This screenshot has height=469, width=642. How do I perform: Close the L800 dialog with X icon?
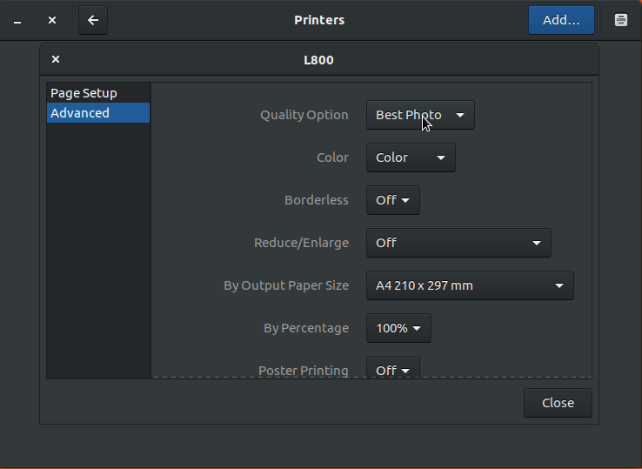(56, 59)
